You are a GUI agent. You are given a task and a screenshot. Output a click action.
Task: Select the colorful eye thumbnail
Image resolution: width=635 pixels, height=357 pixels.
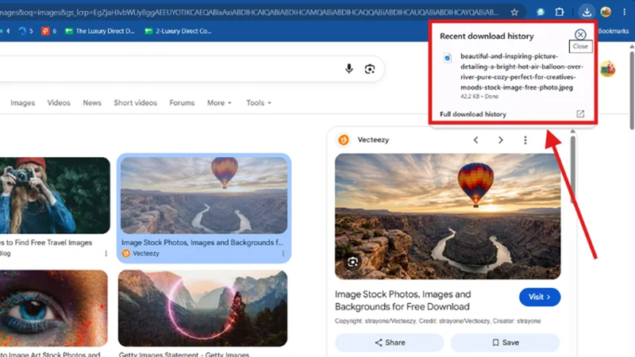tap(54, 308)
